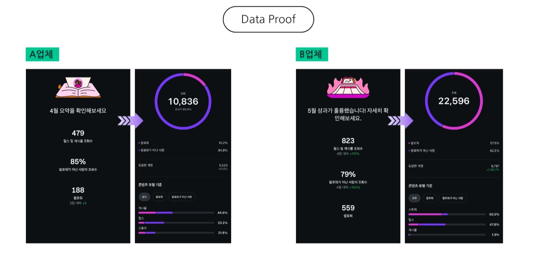Select the 팔로워 filter chip in A업체 panel
Screen dimensions: 537x263
click(160, 197)
